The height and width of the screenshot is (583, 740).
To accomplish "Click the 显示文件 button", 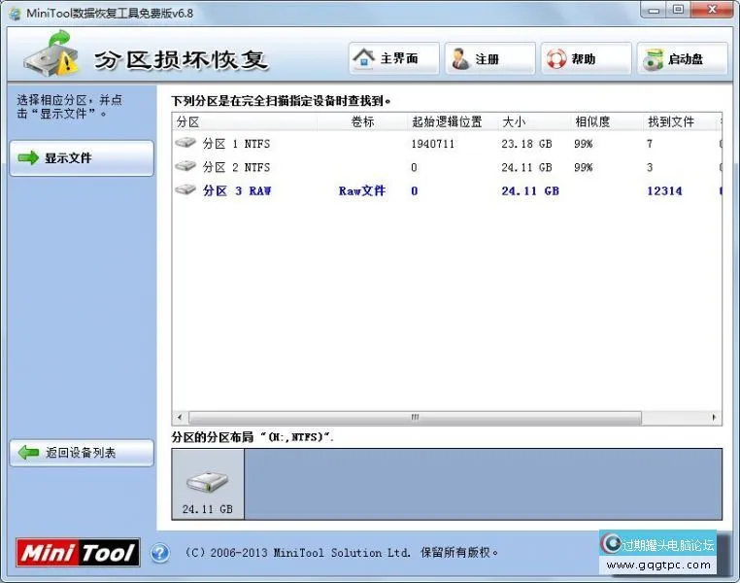I will pos(82,158).
